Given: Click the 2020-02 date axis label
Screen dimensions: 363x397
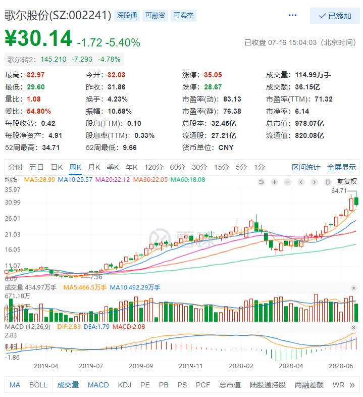Looking at the screenshot, I should pyautogui.click(x=241, y=366).
